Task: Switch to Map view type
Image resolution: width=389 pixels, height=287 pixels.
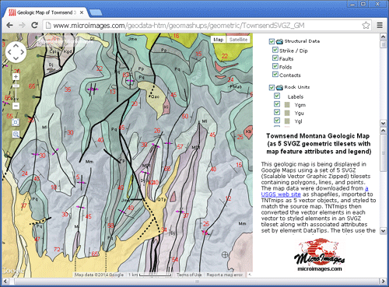Action: pos(219,40)
